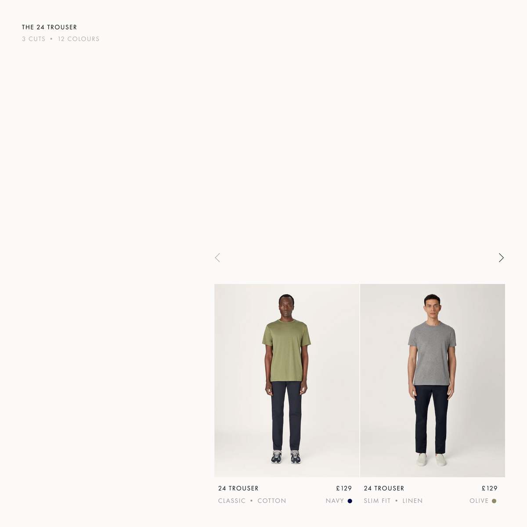Go to next carousel slide arrow
This screenshot has height=527, width=527.
coord(501,258)
